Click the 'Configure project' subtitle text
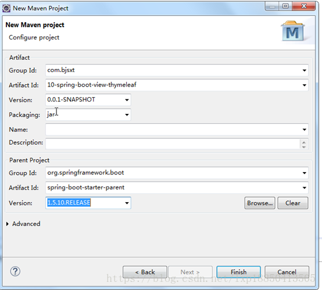The image size is (322, 290). (34, 38)
